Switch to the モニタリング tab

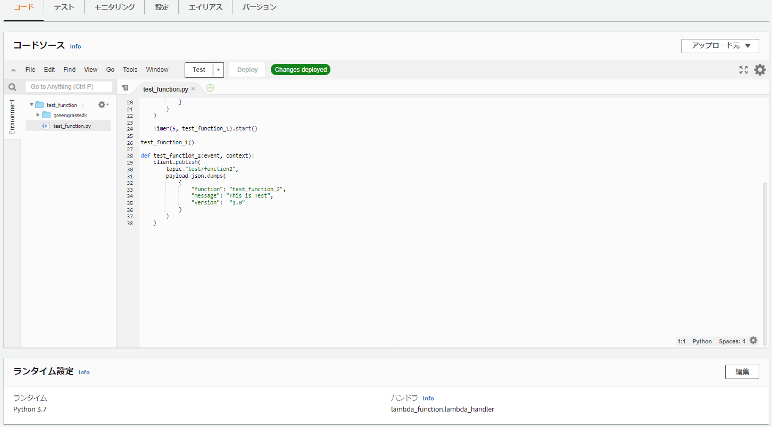pyautogui.click(x=114, y=7)
